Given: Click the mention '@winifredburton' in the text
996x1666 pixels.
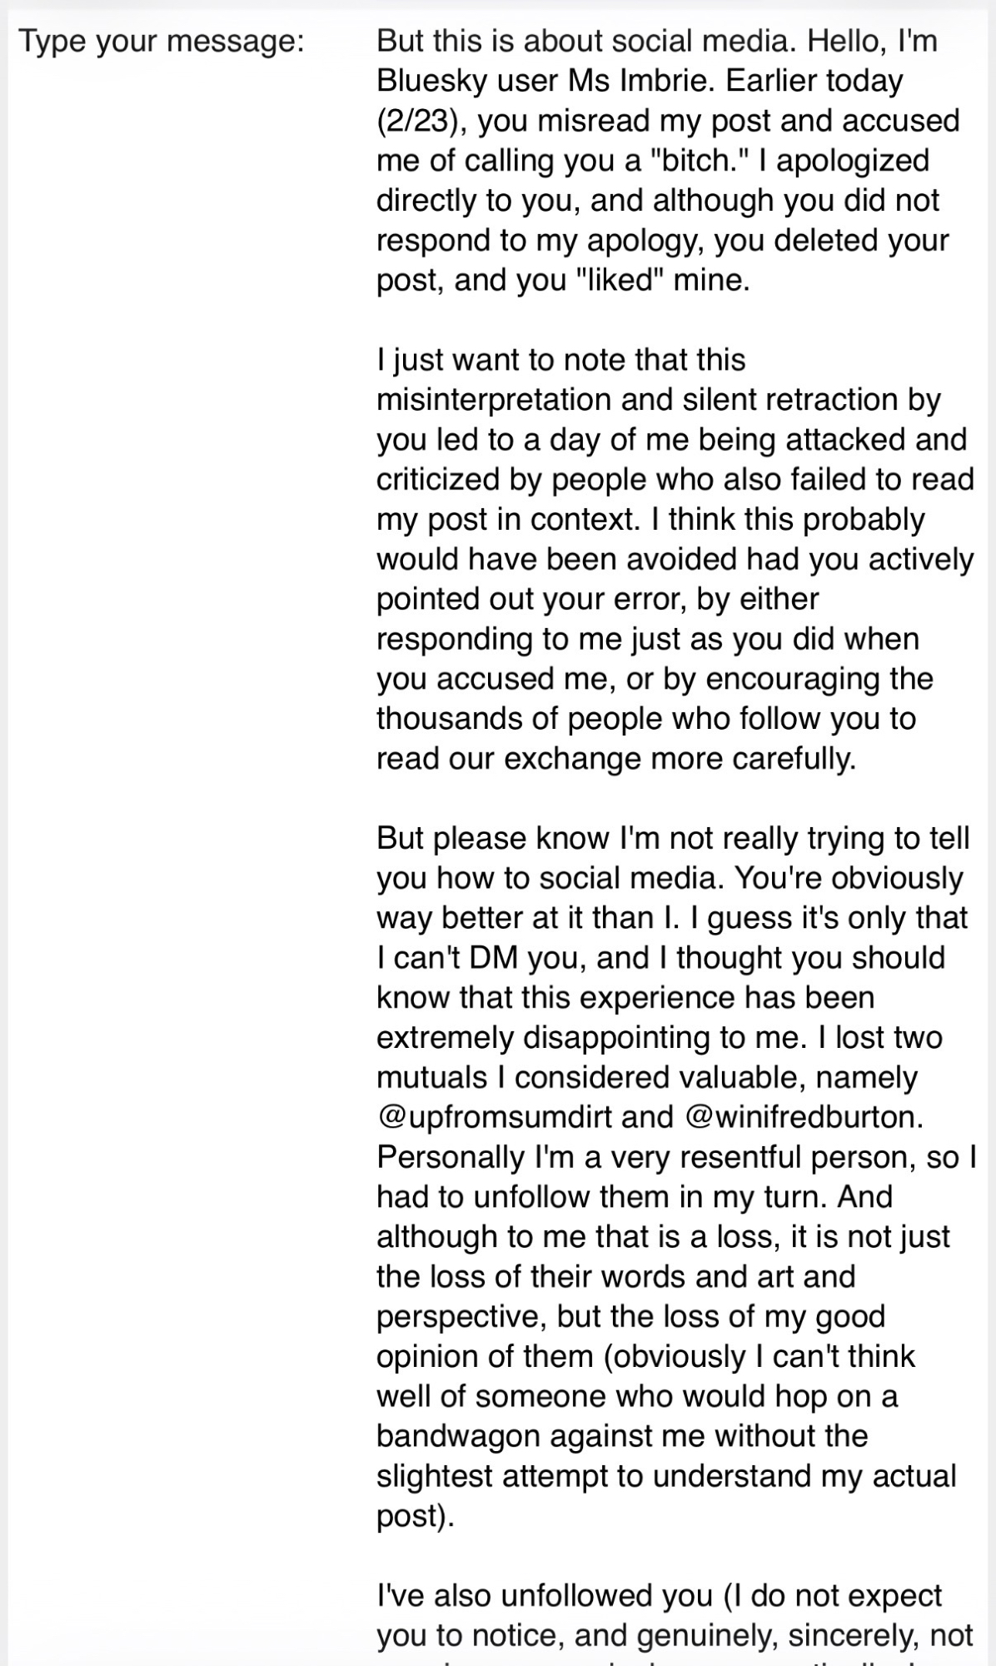Looking at the screenshot, I should [x=802, y=1117].
